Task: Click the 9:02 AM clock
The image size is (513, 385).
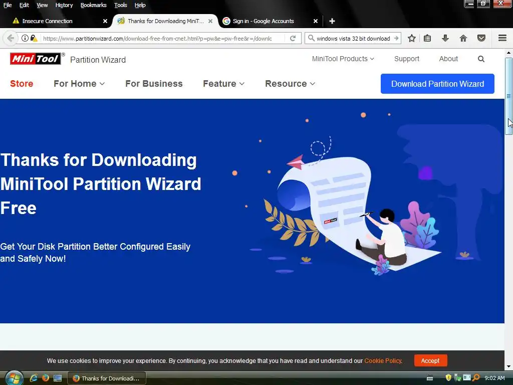Action: pyautogui.click(x=494, y=378)
